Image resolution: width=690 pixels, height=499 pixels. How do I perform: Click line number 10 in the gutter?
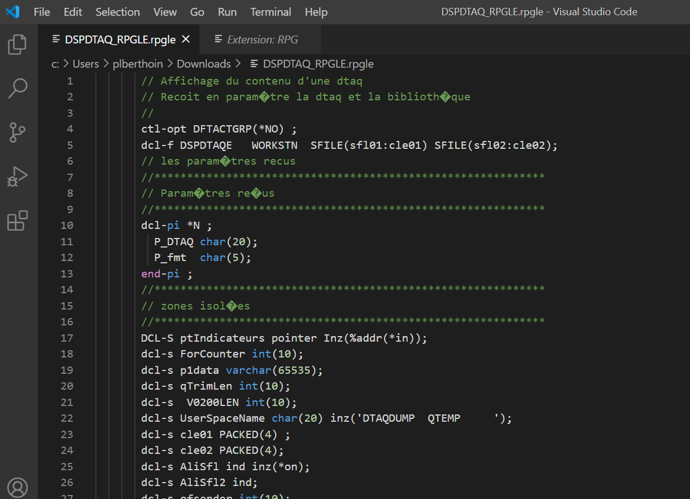tap(67, 226)
